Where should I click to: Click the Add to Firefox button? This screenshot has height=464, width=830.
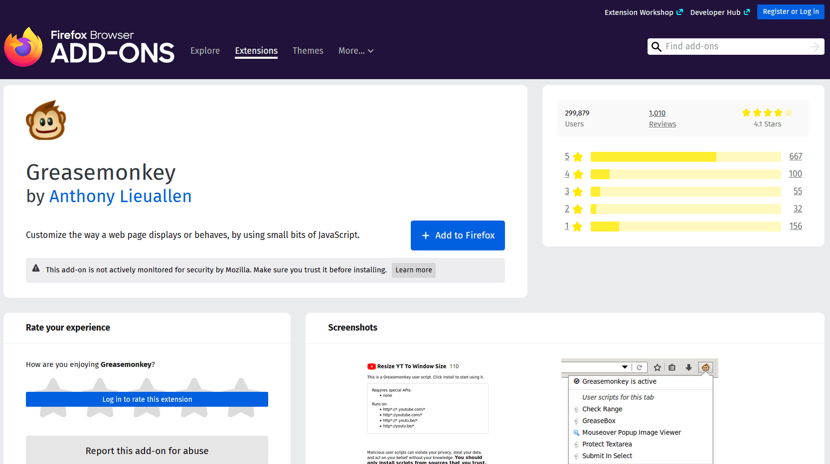(x=457, y=235)
